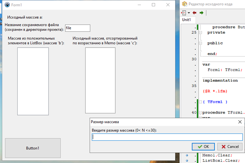Screen dimensions: 245x163
Task: Click line number 35 in gutter
Action: [194, 86]
